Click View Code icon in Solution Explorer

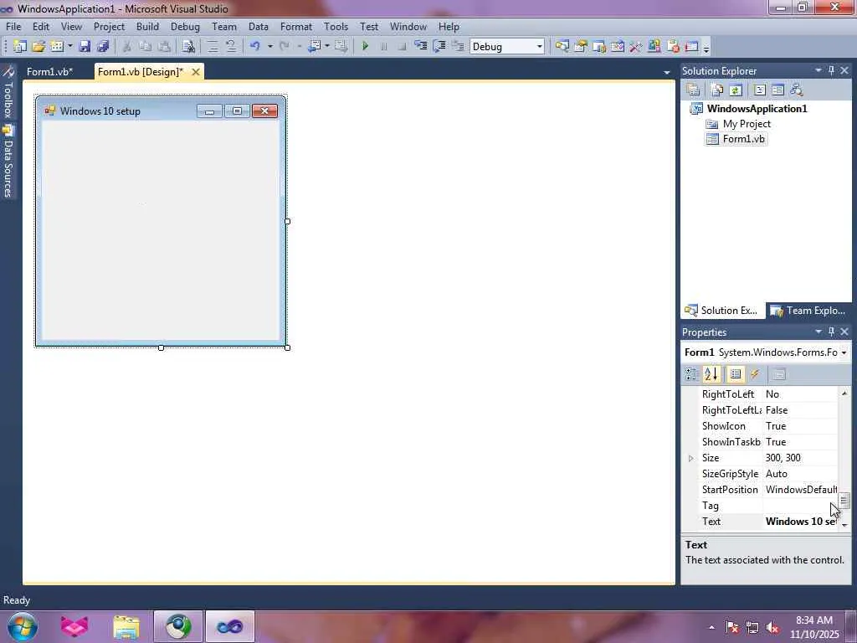pos(759,90)
